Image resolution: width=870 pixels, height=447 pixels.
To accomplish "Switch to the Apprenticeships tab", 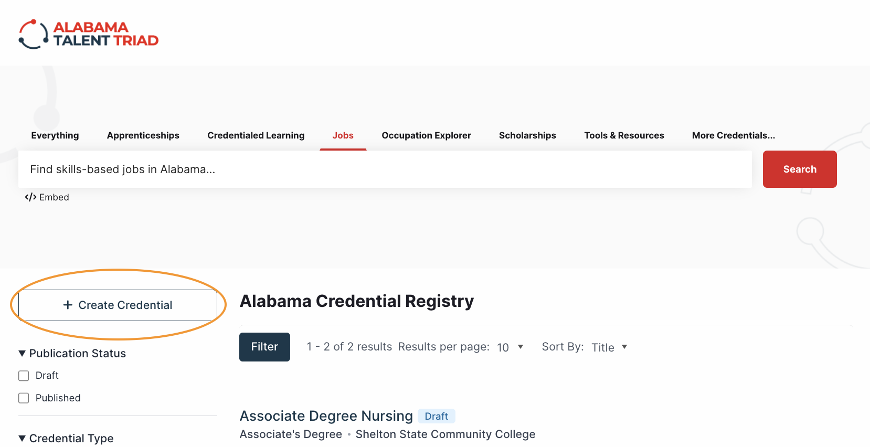I will tap(143, 135).
